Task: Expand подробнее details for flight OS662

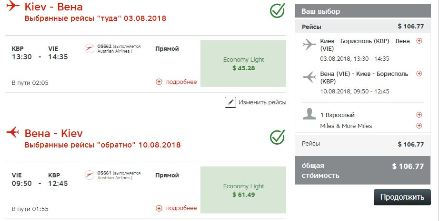Action: tap(176, 82)
